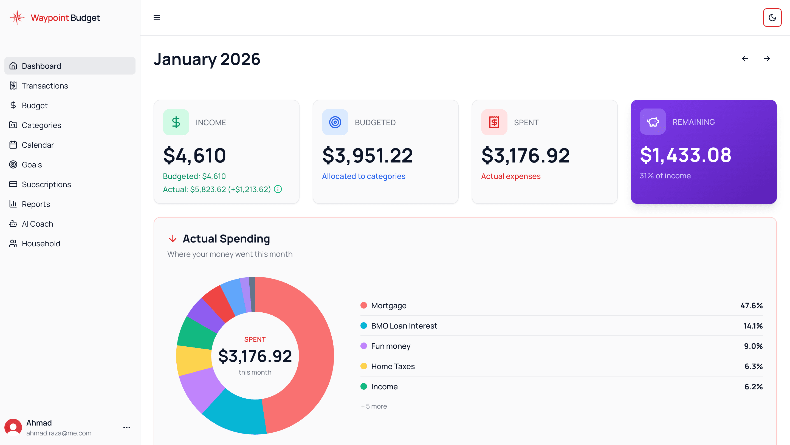The height and width of the screenshot is (445, 790).
Task: Toggle the sidebar with the hamburger menu
Action: tap(157, 18)
